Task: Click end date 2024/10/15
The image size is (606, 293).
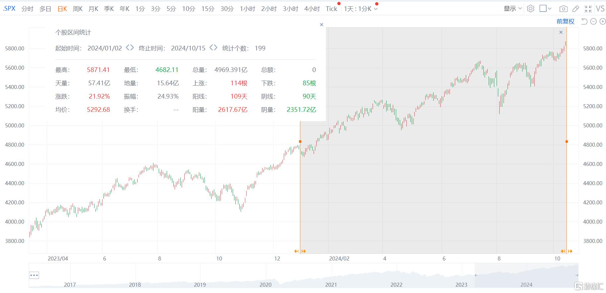Action: [188, 48]
